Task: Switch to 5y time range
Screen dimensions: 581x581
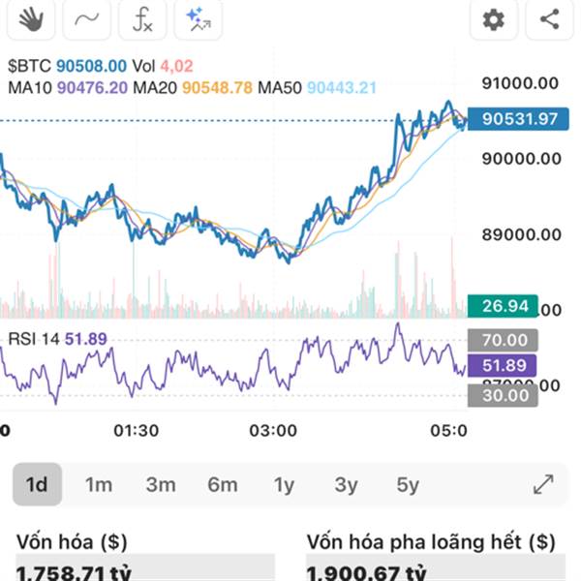Action: click(408, 484)
